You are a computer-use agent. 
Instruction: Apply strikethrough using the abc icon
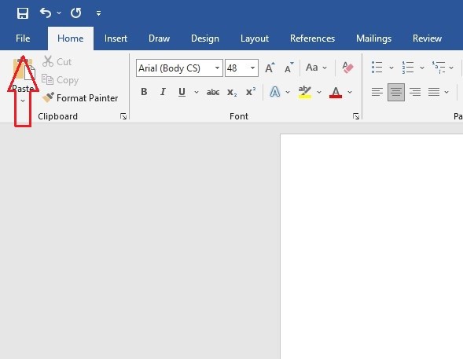pyautogui.click(x=212, y=93)
